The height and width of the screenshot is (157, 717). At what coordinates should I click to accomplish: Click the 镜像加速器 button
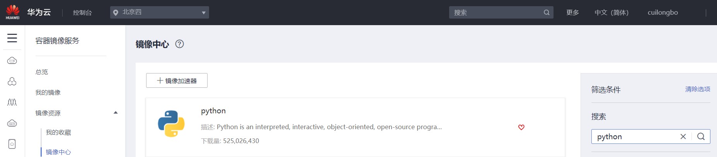(177, 80)
